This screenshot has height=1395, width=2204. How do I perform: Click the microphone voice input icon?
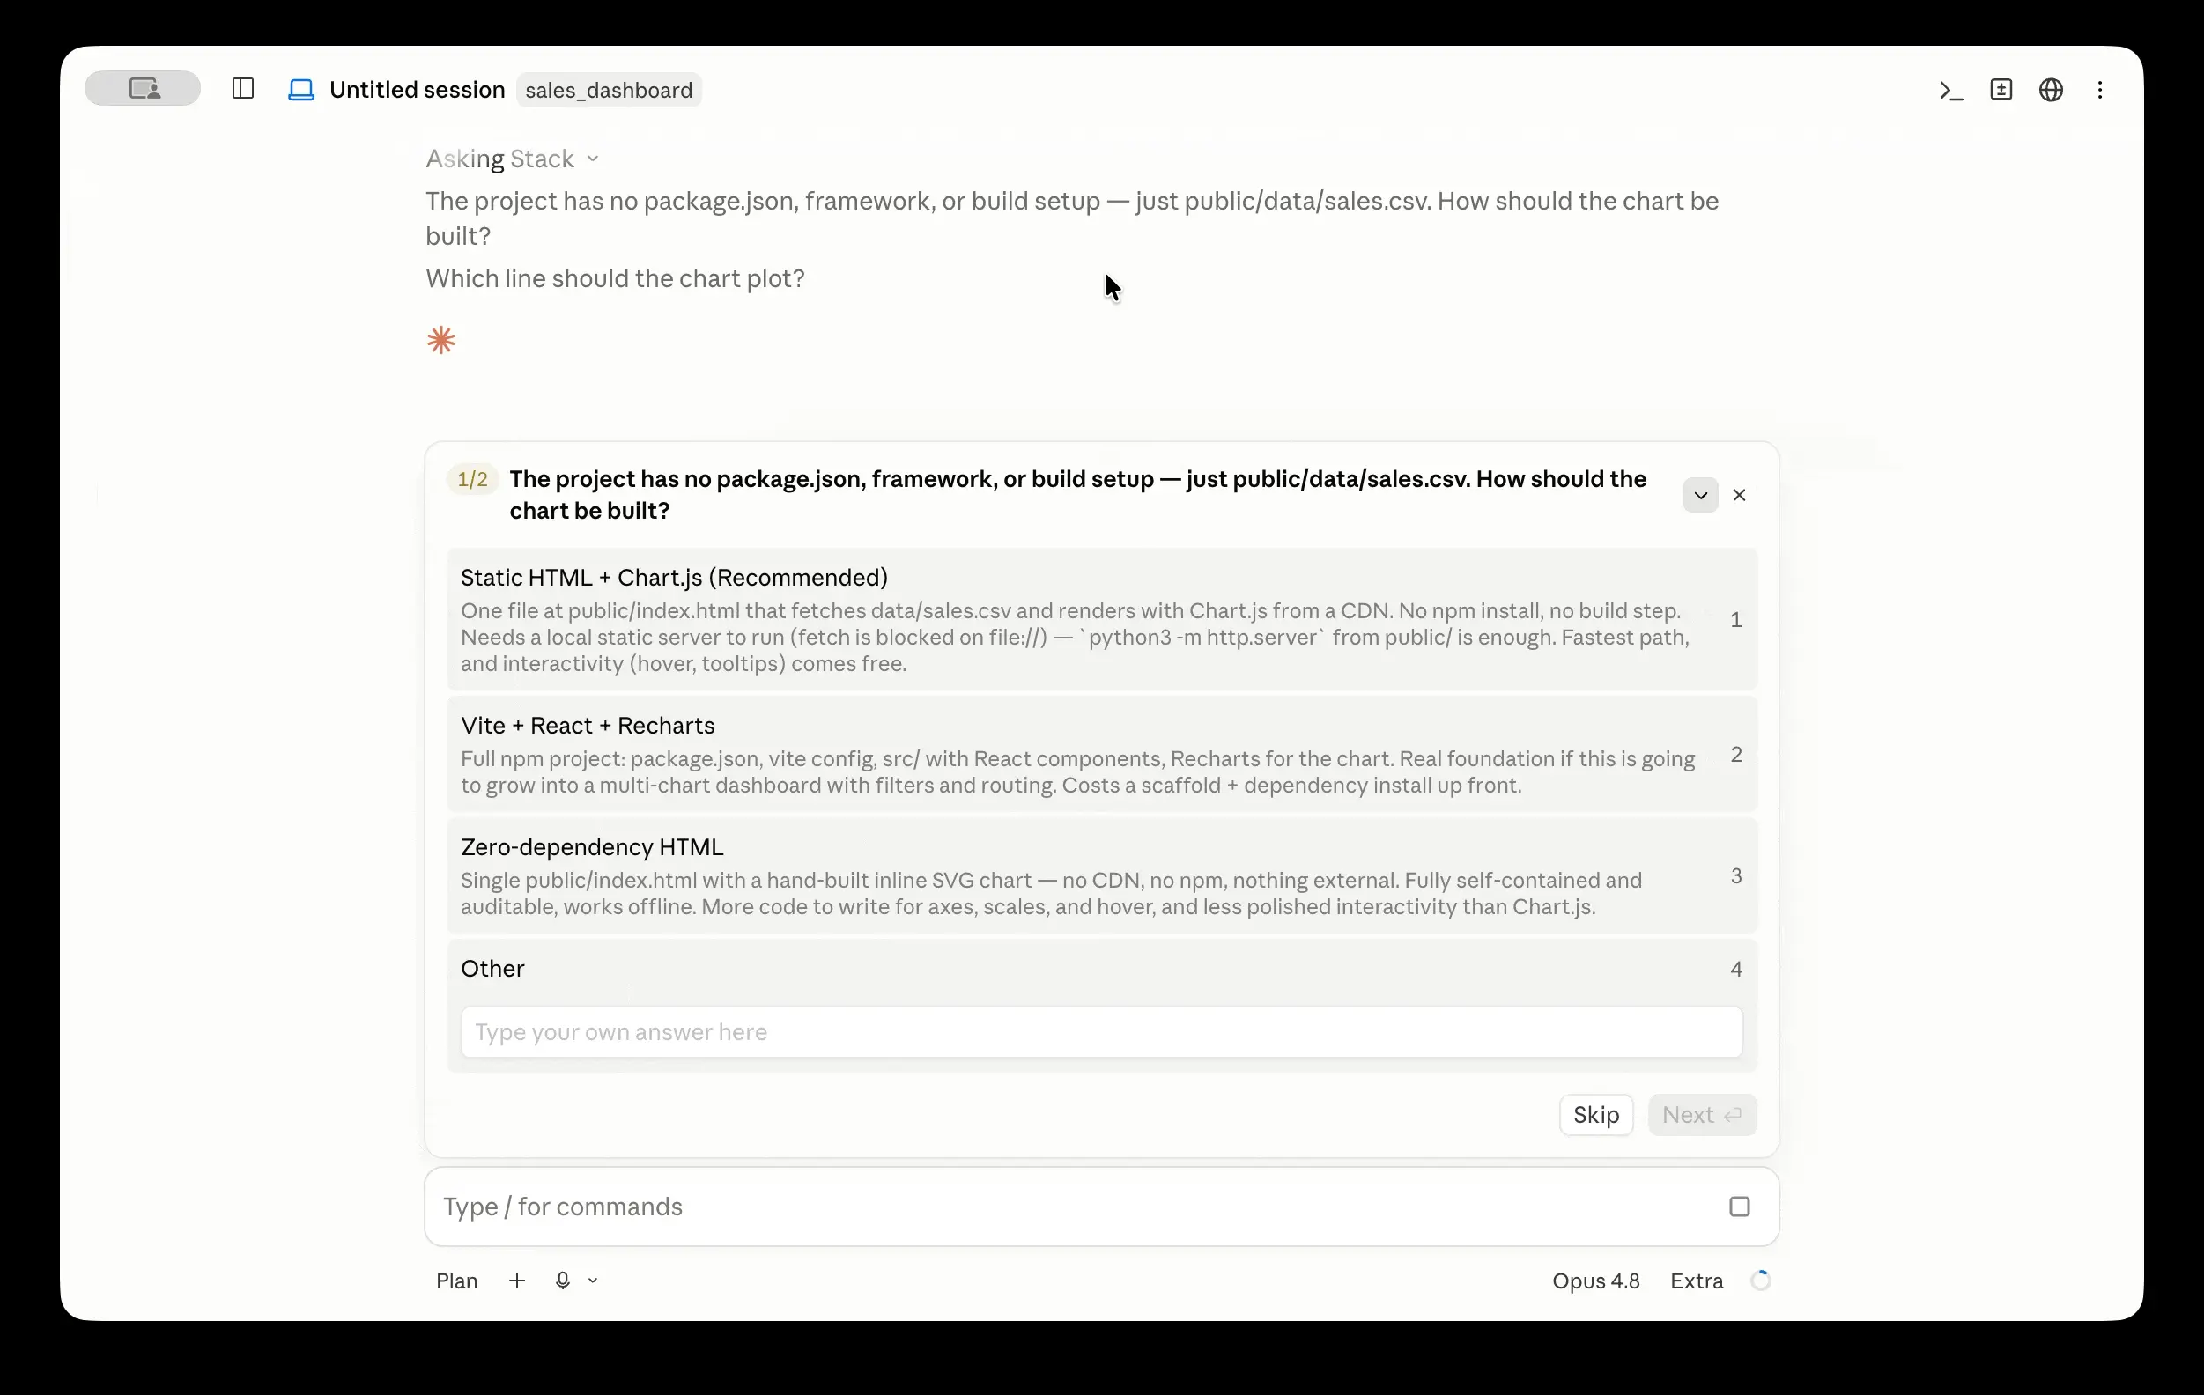[563, 1281]
